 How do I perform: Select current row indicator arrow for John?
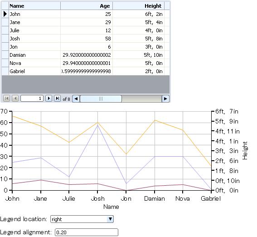click(5, 14)
